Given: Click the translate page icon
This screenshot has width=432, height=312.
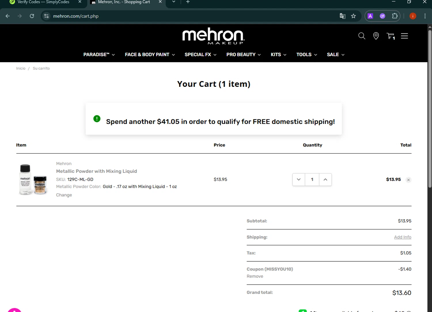Looking at the screenshot, I should (342, 16).
